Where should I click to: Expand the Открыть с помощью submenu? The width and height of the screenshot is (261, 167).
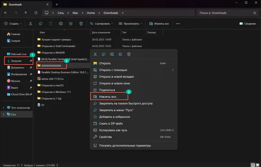pos(173,70)
